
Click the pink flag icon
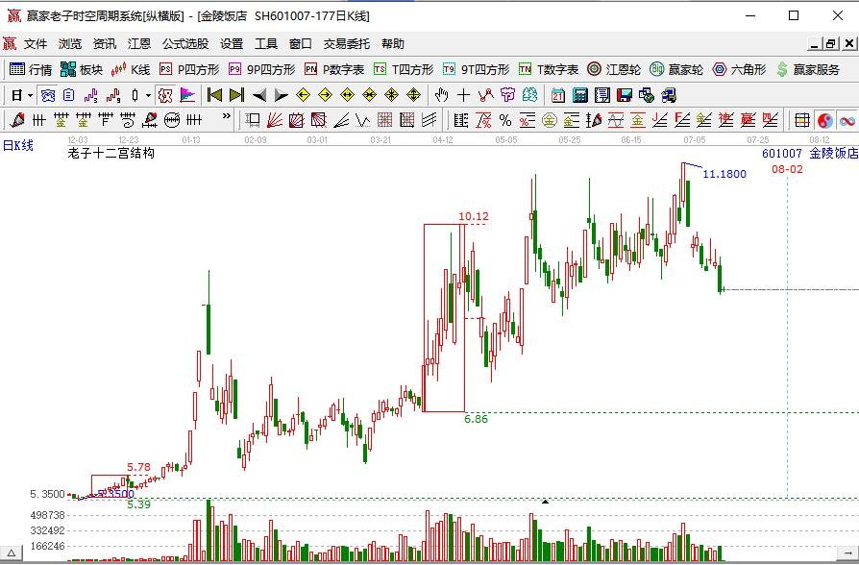(x=187, y=95)
